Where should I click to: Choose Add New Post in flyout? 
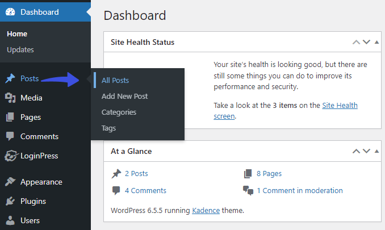pyautogui.click(x=124, y=96)
